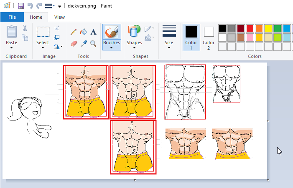Screen dimensions: 293x188
Task: Open the Select dropdown arrow
Action: [43, 48]
